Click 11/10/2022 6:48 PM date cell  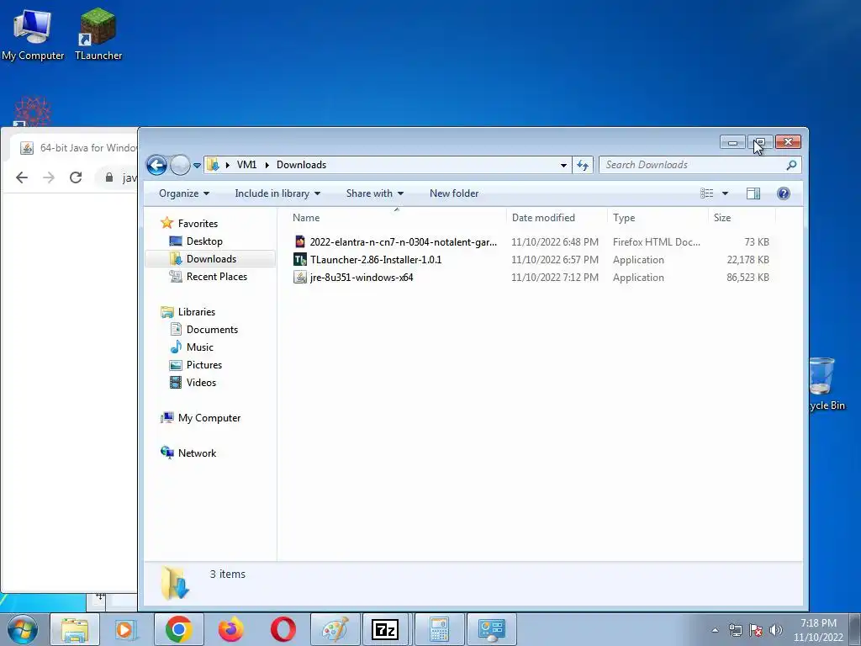[x=555, y=241]
